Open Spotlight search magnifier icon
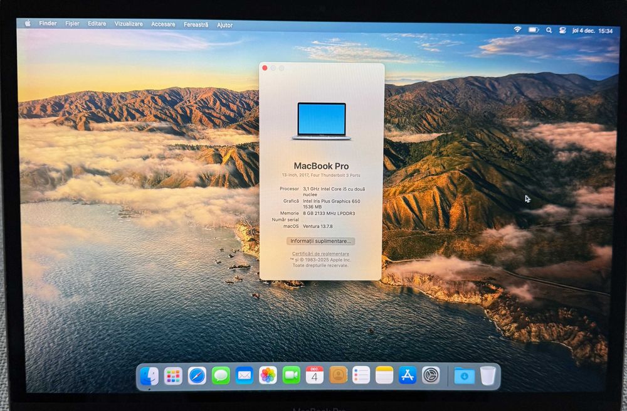The width and height of the screenshot is (627, 411). (x=549, y=30)
